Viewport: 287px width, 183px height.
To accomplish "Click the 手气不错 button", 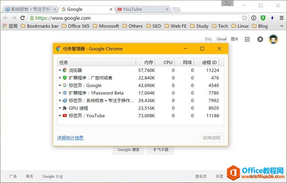I will coord(160,150).
